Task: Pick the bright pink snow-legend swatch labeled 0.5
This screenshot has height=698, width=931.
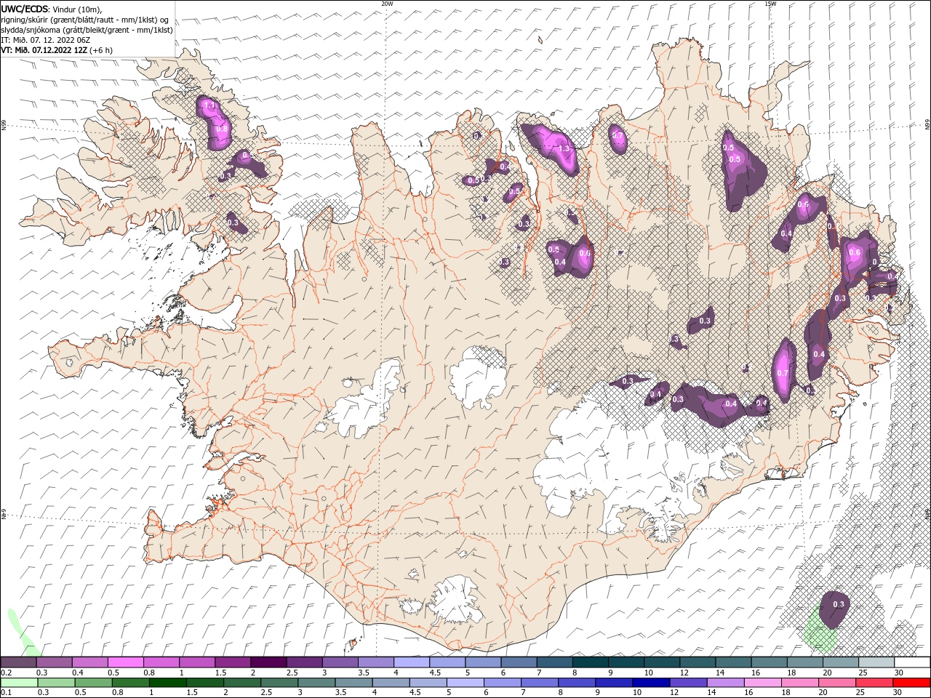Action: pyautogui.click(x=126, y=662)
